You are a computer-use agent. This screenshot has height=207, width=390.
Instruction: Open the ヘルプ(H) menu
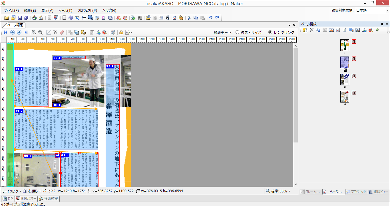pyautogui.click(x=109, y=11)
